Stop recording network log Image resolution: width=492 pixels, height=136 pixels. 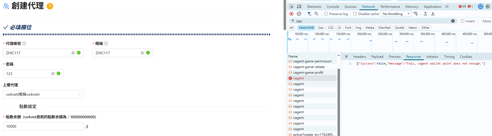click(291, 14)
